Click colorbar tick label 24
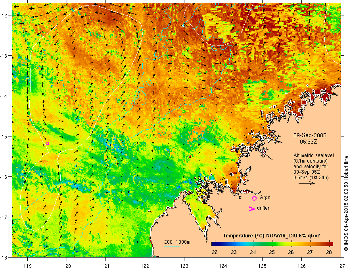Screen dimensions: 349x269 pos(253,252)
